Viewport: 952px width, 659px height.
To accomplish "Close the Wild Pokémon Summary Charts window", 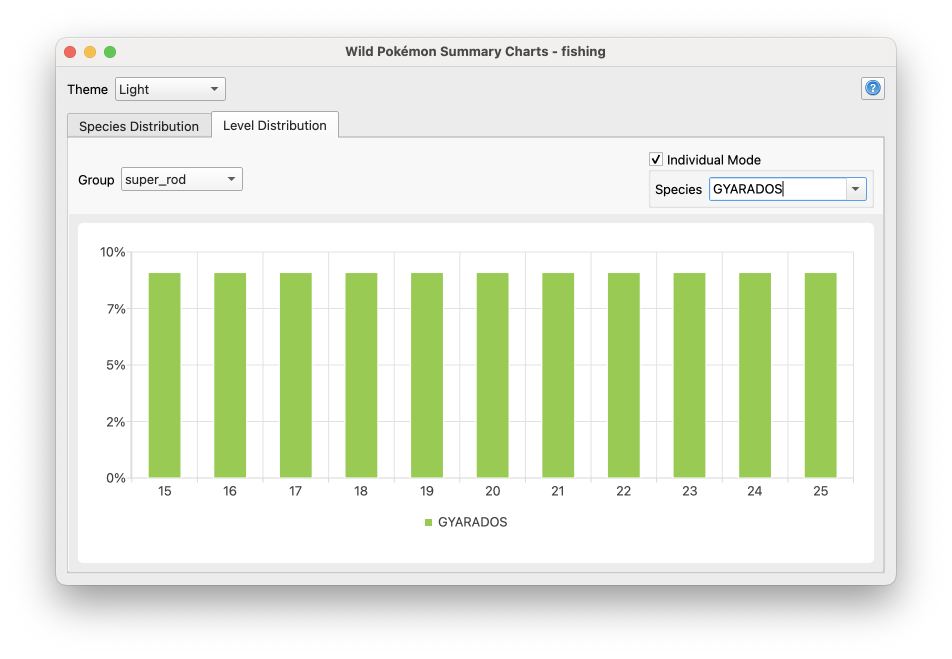I will 70,52.
